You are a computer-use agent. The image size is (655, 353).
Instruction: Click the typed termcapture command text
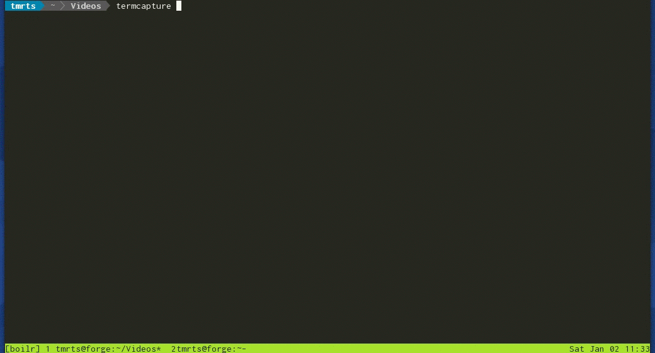click(144, 6)
